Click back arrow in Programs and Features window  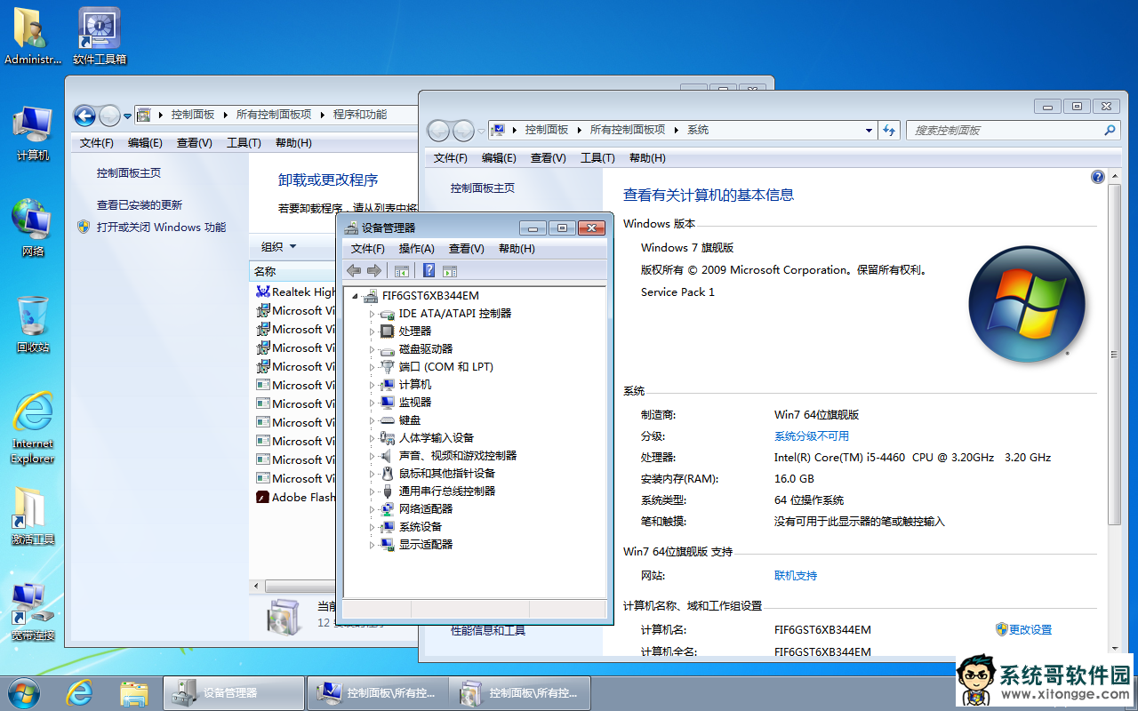coord(84,115)
